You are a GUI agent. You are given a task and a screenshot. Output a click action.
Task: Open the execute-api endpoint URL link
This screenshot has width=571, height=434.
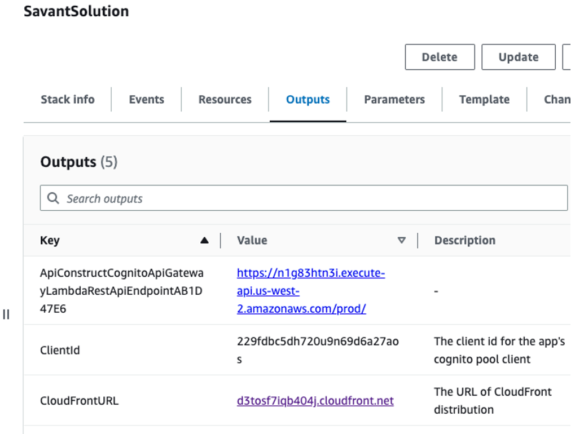[x=311, y=291]
